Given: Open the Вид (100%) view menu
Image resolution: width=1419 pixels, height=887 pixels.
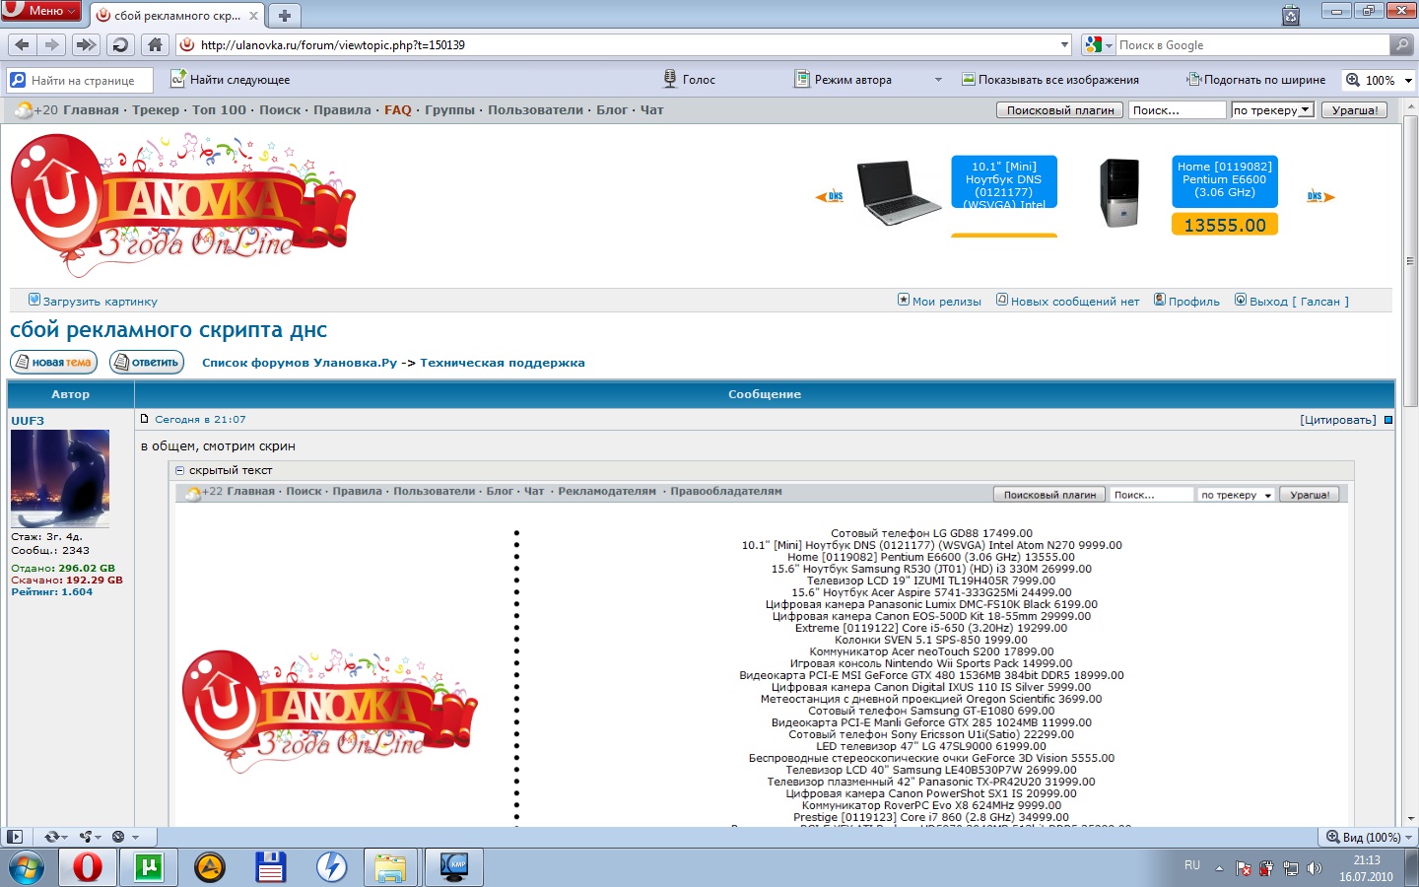Looking at the screenshot, I should tap(1370, 837).
